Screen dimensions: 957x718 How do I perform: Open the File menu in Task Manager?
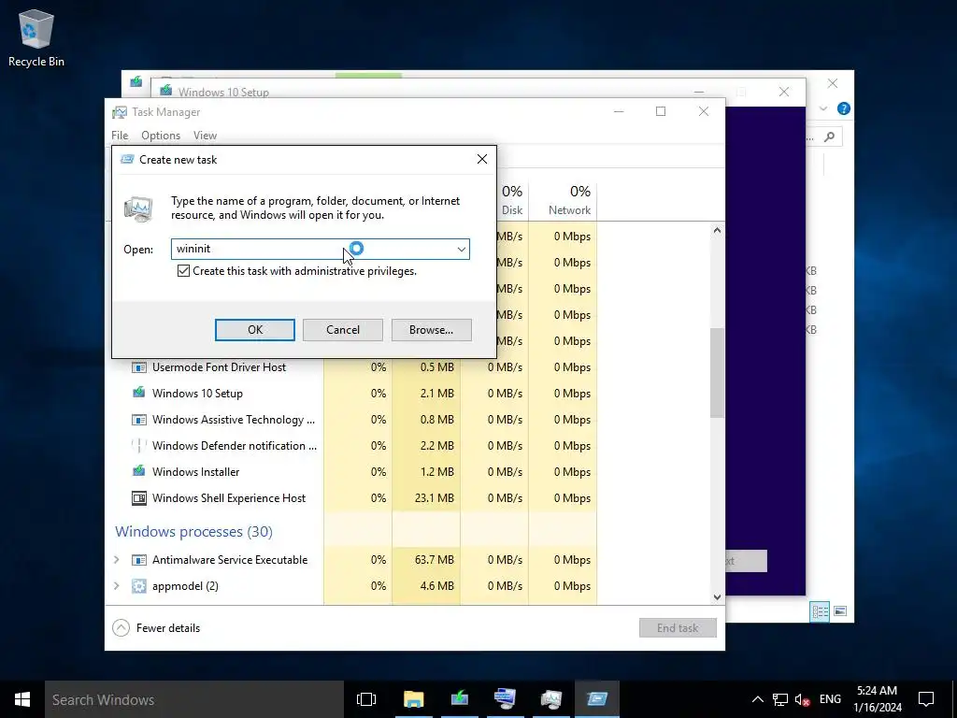pyautogui.click(x=120, y=136)
